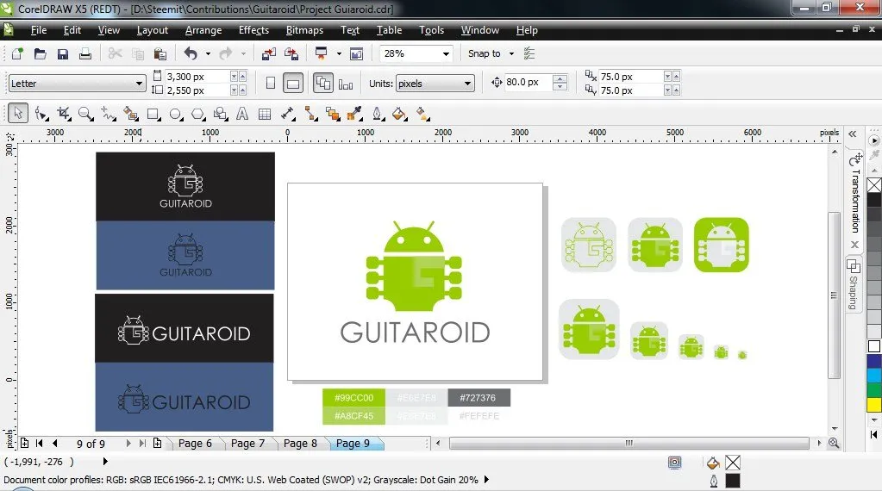882x491 pixels.
Task: Save the document with floppy icon
Action: [x=62, y=53]
